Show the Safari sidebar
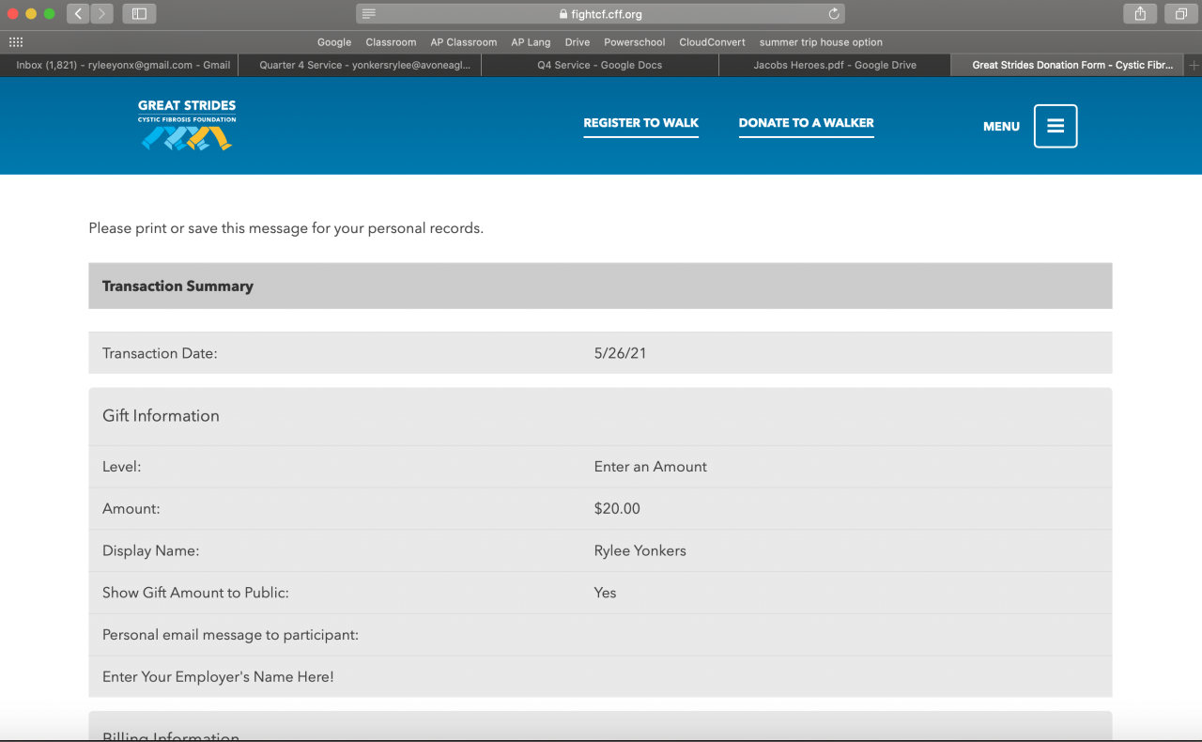The height and width of the screenshot is (742, 1202). 139,14
